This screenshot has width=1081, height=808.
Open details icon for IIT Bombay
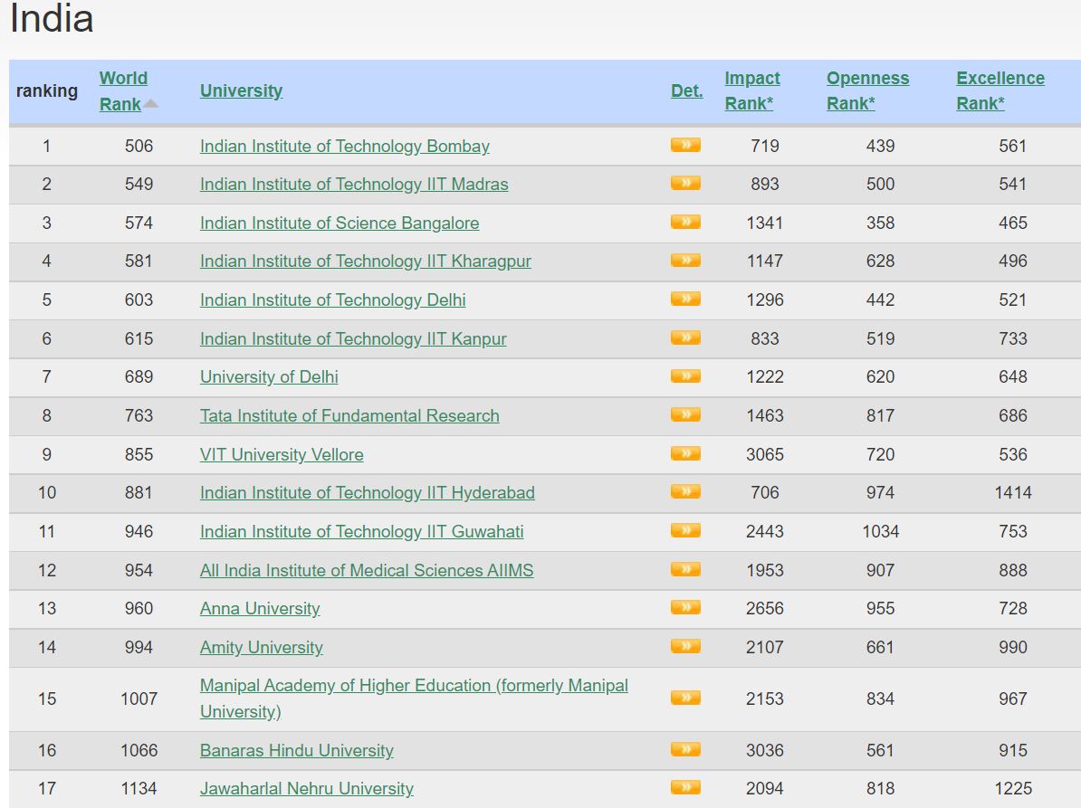(x=685, y=145)
